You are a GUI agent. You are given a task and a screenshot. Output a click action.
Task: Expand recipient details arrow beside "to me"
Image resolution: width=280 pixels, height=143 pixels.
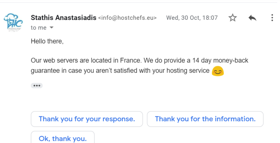pyautogui.click(x=51, y=28)
